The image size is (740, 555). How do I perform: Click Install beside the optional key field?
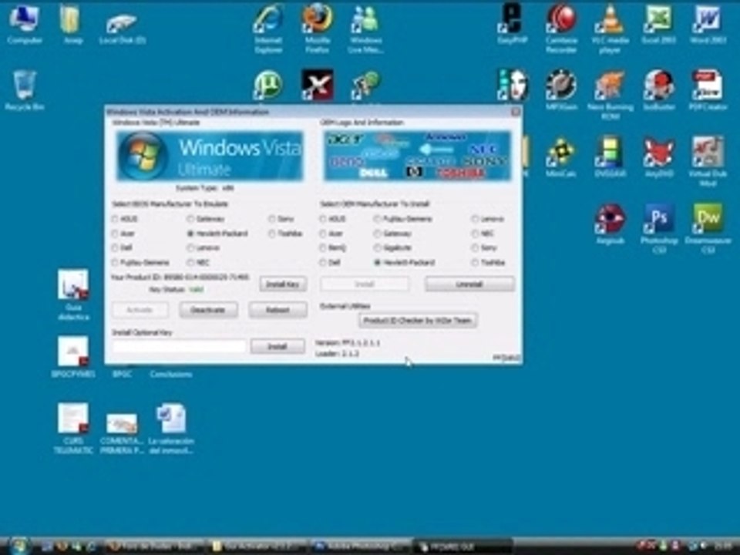pyautogui.click(x=277, y=346)
